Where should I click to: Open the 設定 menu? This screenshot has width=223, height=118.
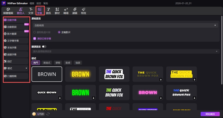(x=39, y=3)
